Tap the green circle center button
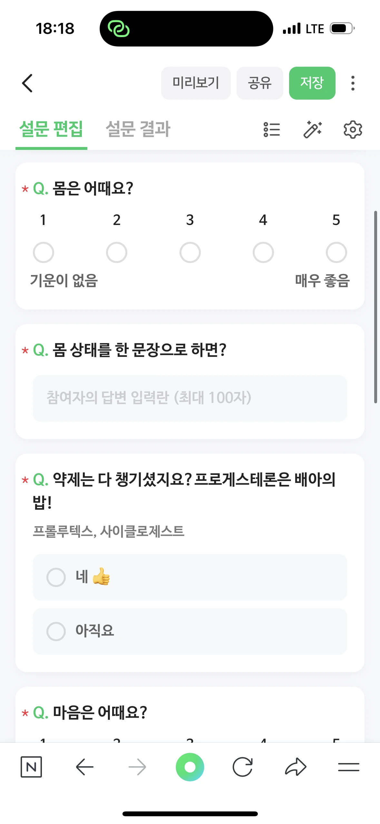Viewport: 380px width, 824px height. click(x=190, y=767)
